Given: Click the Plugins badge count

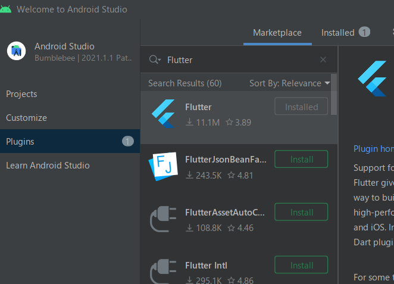Looking at the screenshot, I should (x=127, y=141).
